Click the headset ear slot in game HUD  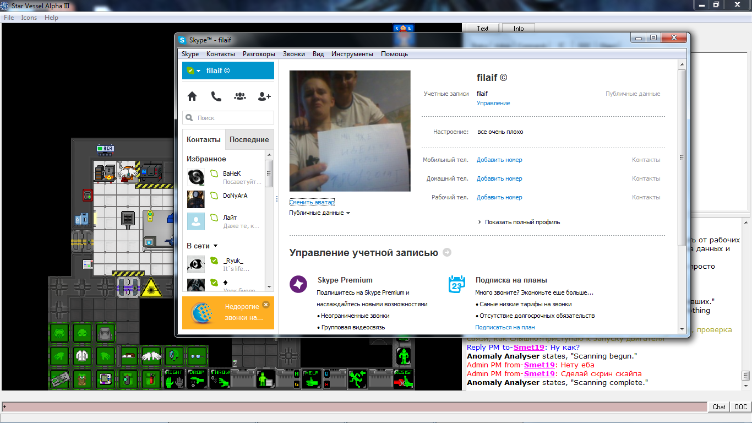175,356
